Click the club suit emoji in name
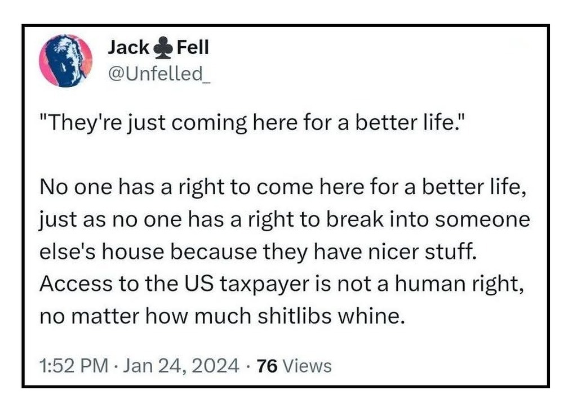The height and width of the screenshot is (417, 577). [162, 49]
